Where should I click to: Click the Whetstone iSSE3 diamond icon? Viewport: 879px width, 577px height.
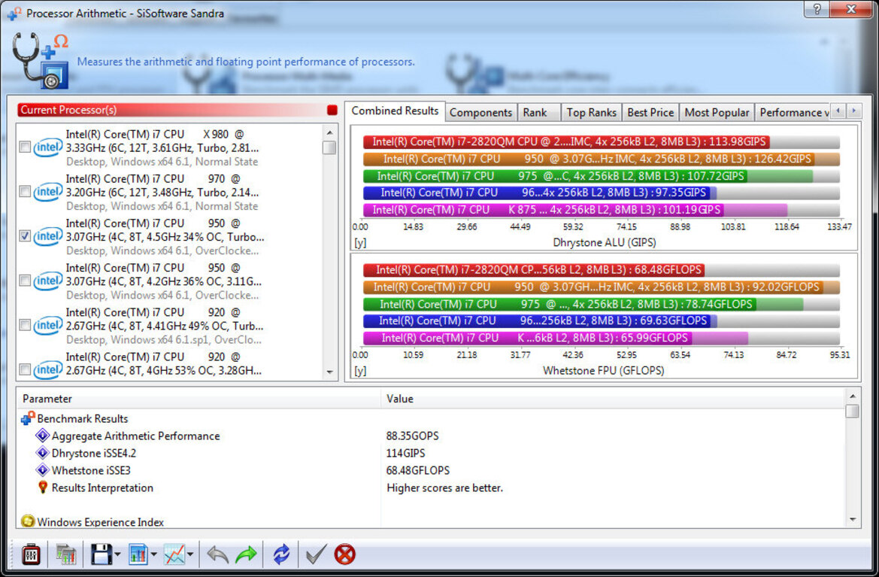pyautogui.click(x=43, y=470)
